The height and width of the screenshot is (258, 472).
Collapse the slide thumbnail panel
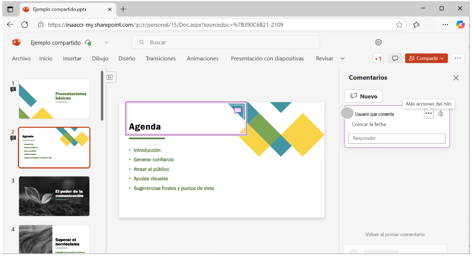(x=110, y=77)
